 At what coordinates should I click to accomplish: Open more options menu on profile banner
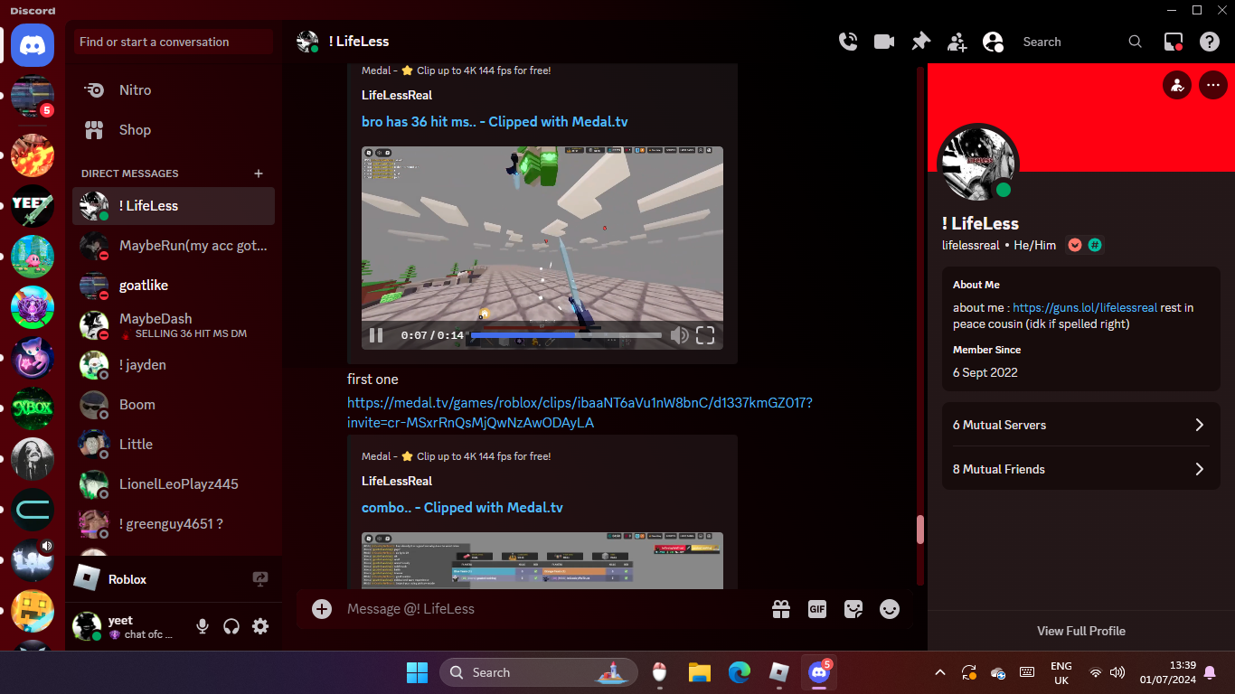[x=1212, y=86]
